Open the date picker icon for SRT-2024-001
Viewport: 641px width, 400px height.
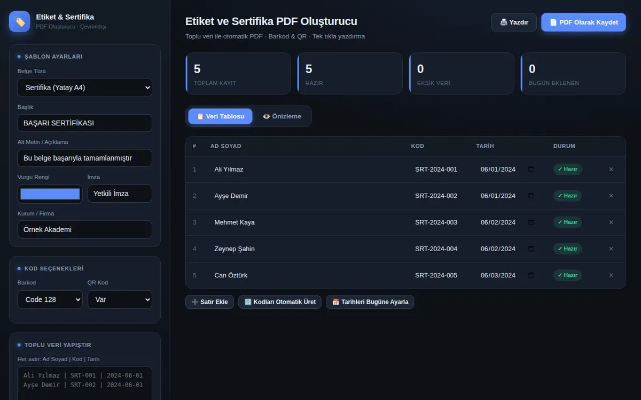point(531,169)
